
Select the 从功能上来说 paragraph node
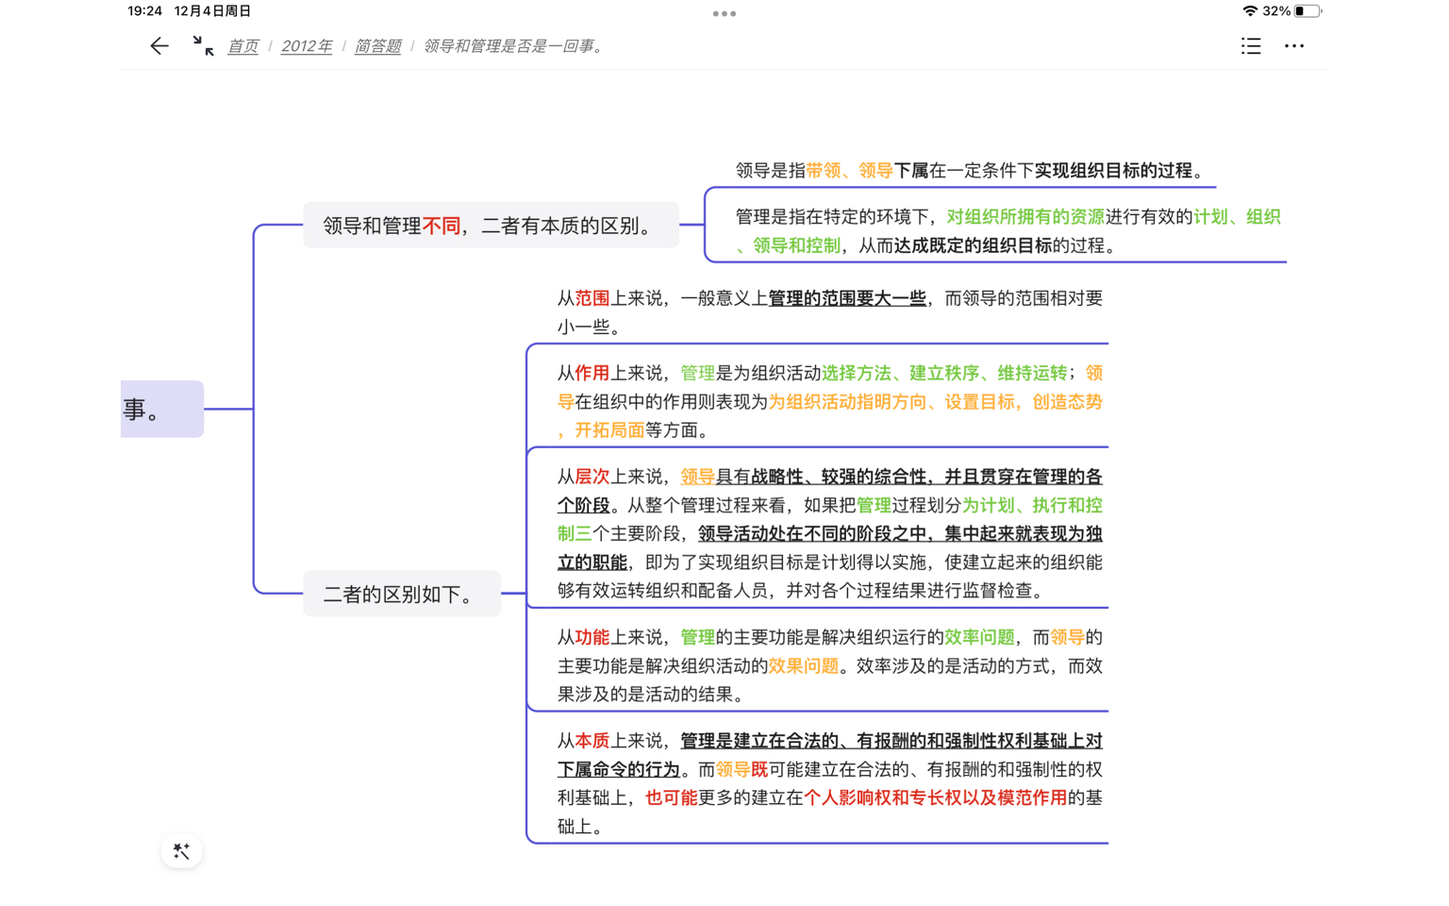coord(830,665)
